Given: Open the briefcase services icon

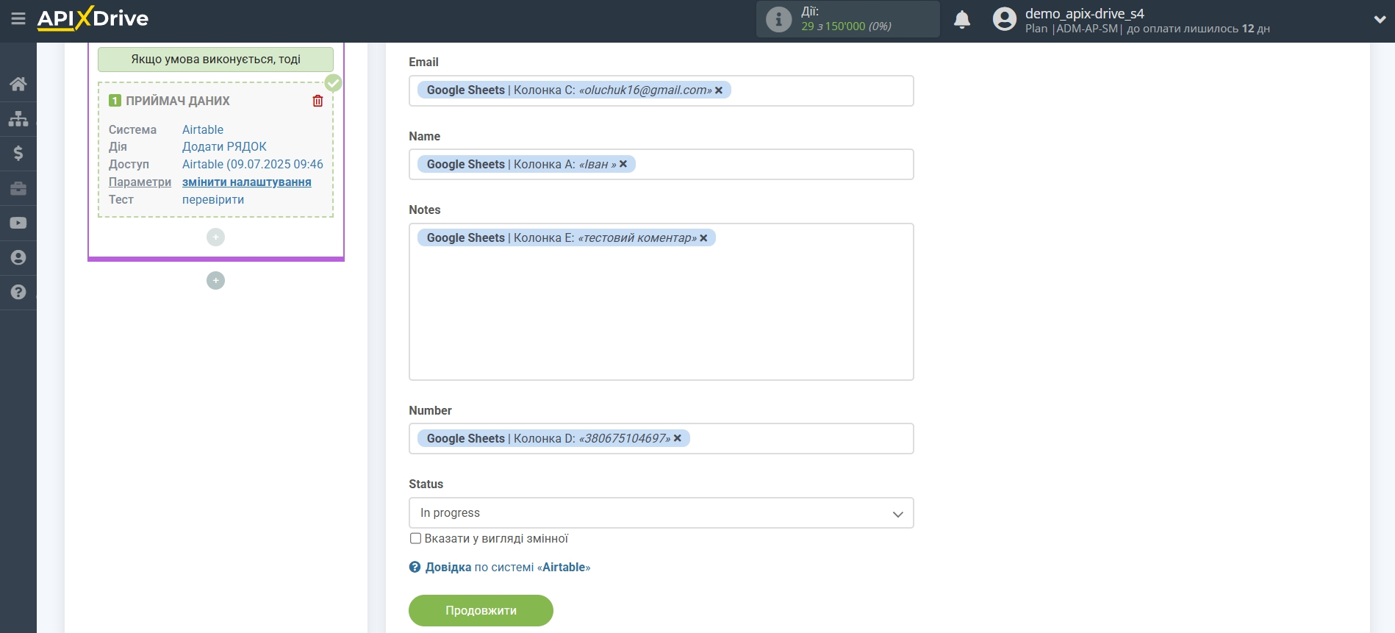Looking at the screenshot, I should (x=18, y=188).
